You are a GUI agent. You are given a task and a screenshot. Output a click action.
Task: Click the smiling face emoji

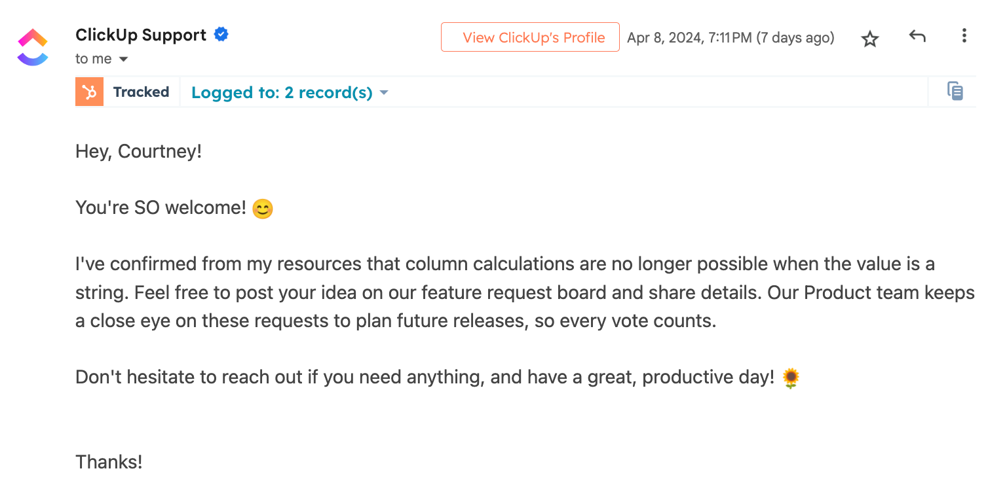(263, 209)
